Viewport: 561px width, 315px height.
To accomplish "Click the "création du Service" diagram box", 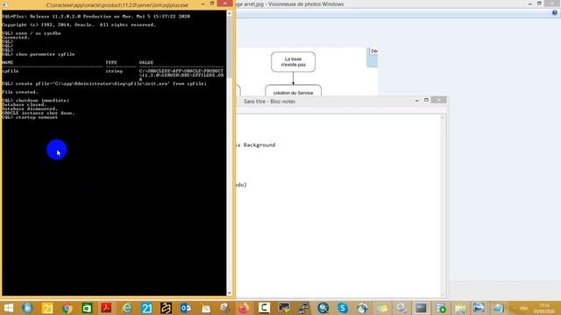I will (293, 91).
